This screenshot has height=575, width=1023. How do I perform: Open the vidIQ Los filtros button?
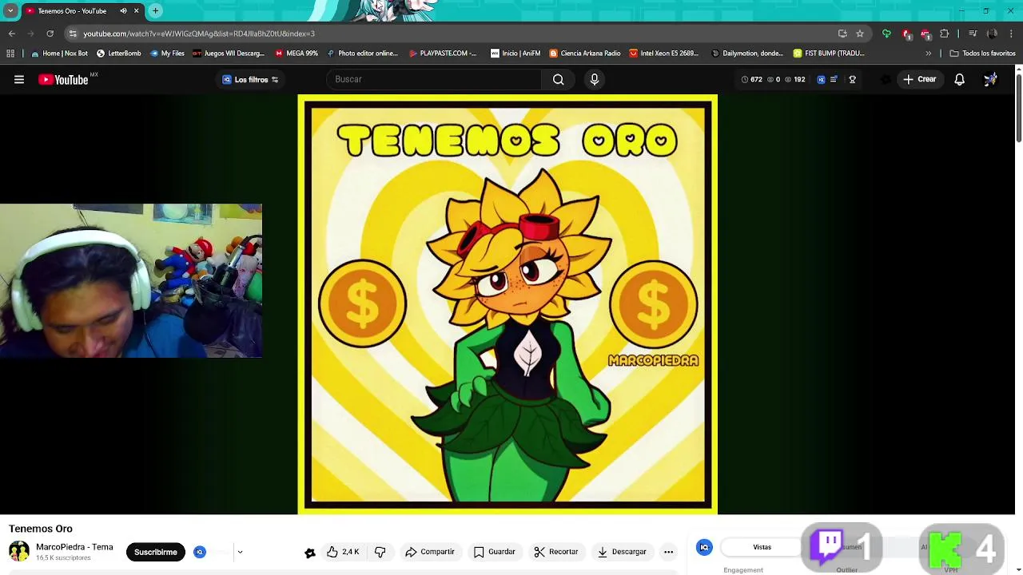tap(250, 79)
